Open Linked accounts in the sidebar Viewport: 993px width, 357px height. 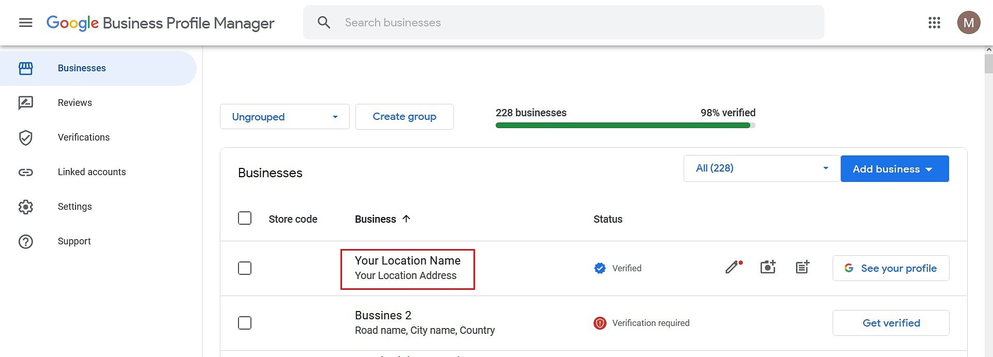tap(98, 172)
